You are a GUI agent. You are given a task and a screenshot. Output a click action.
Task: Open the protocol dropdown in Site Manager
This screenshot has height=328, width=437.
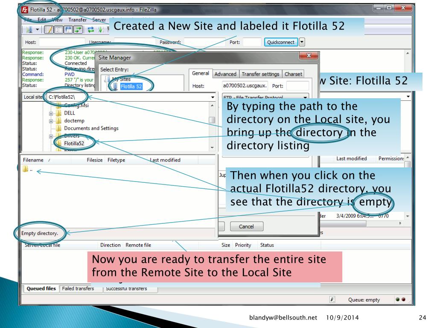pyautogui.click(x=305, y=97)
